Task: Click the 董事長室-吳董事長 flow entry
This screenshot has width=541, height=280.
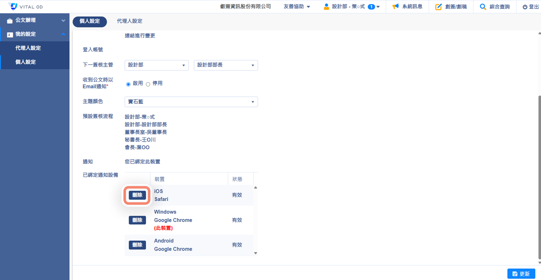Action: click(x=146, y=132)
